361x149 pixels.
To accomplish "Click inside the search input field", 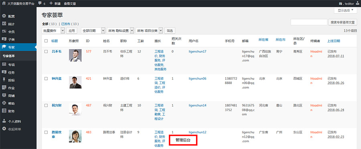I will [309, 22].
